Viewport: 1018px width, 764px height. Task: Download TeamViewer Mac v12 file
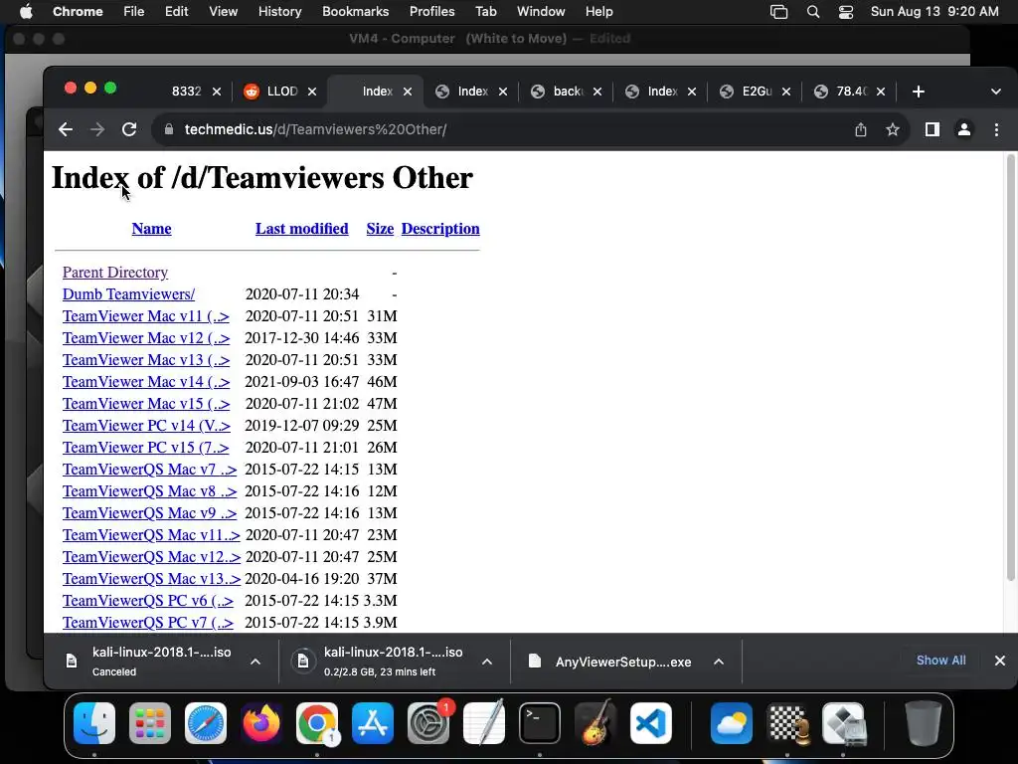click(x=146, y=338)
